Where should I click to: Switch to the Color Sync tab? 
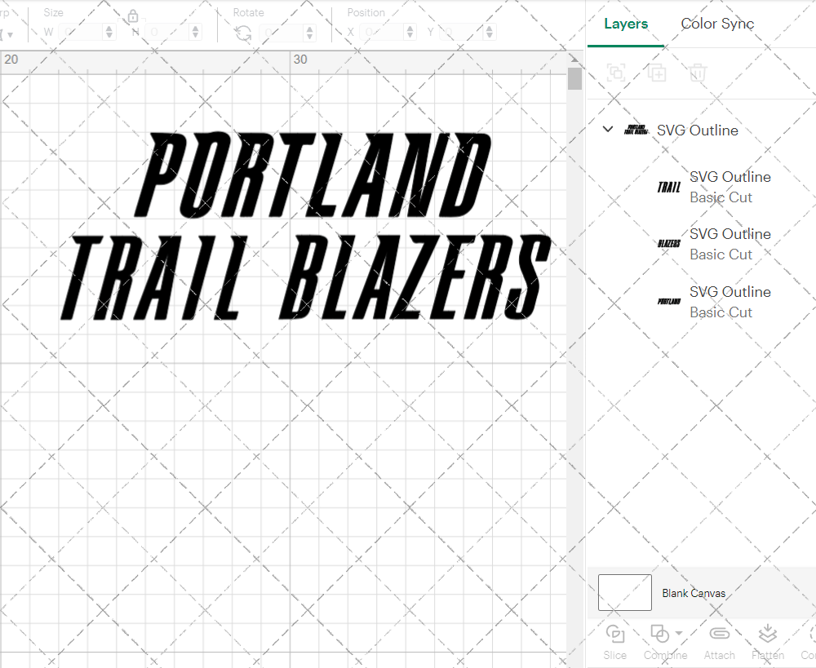click(717, 24)
